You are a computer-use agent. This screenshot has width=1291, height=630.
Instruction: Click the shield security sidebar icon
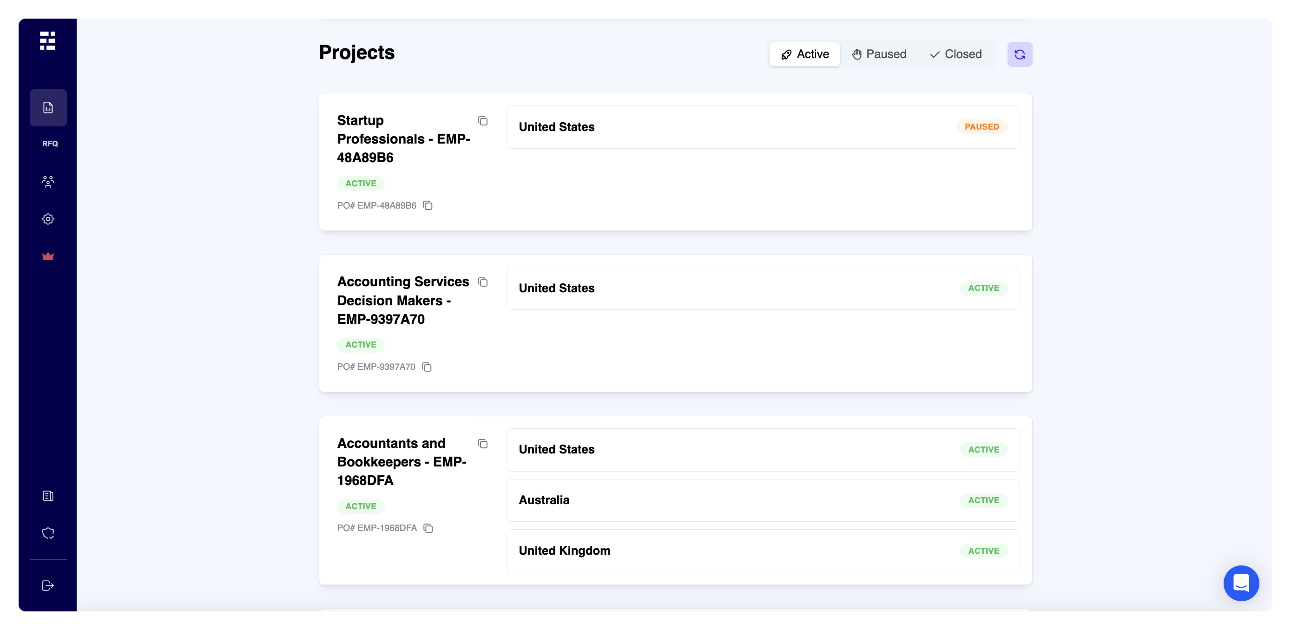click(x=48, y=533)
